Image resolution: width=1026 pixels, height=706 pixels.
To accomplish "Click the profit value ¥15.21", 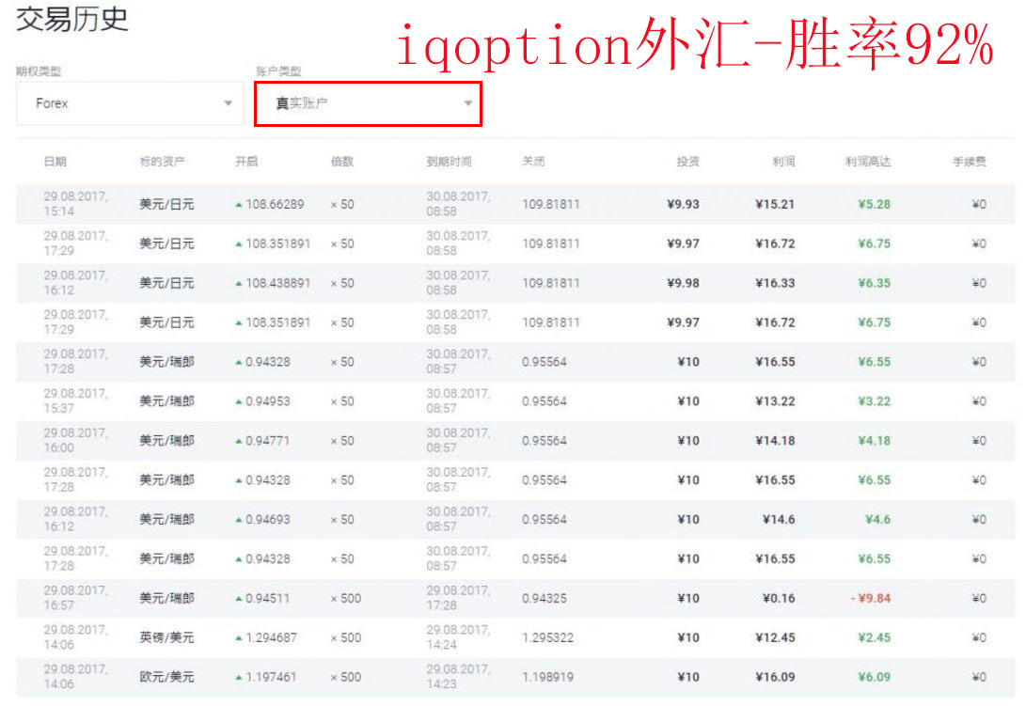I will pyautogui.click(x=775, y=204).
